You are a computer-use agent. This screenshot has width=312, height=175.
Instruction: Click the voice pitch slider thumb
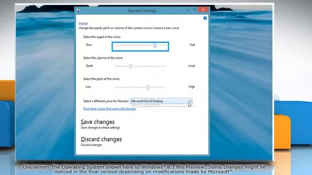pyautogui.click(x=148, y=87)
